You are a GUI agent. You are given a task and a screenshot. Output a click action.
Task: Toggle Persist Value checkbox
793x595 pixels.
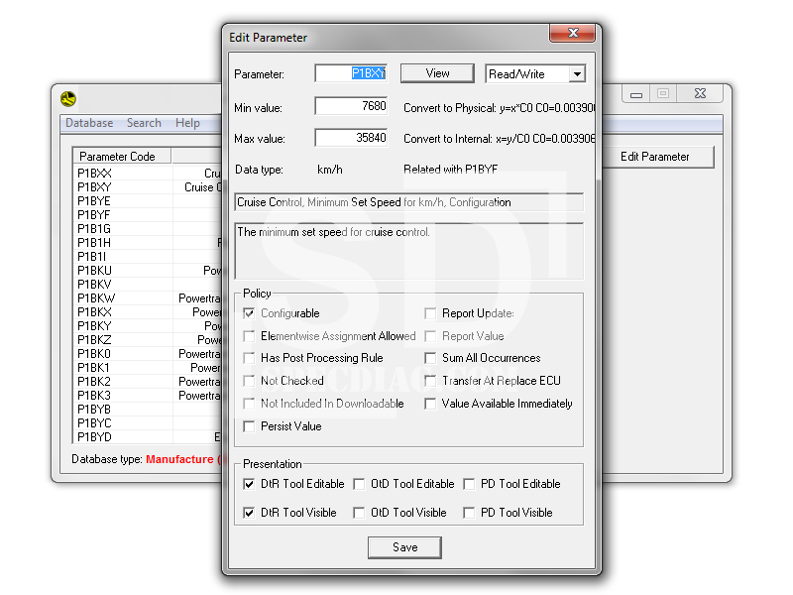coord(250,426)
